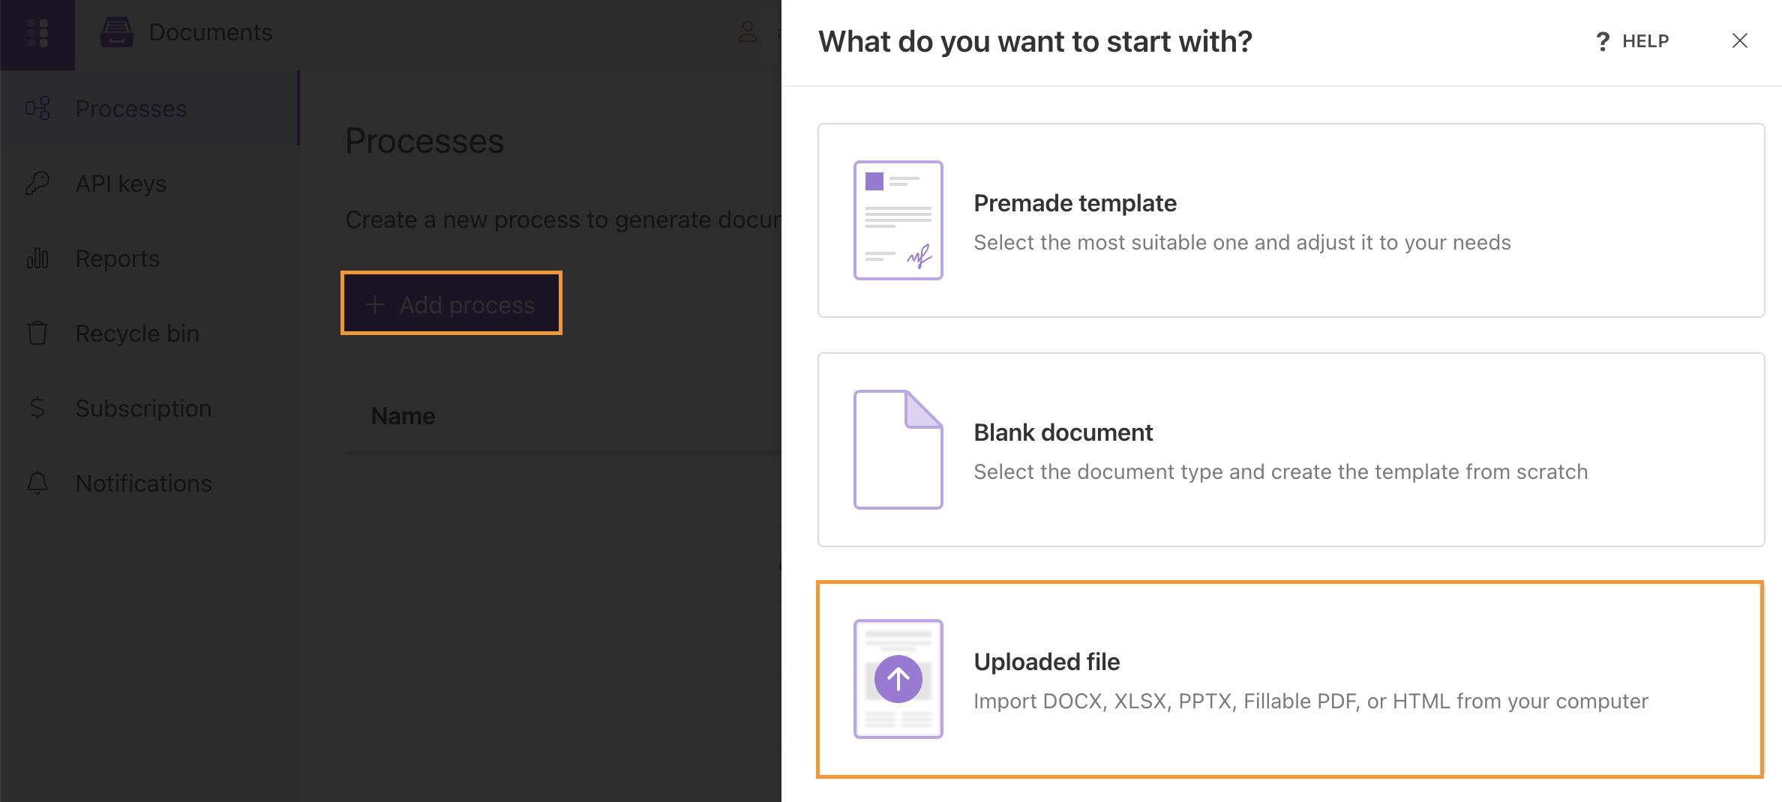
Task: Click 'What do you want to start with?' title
Action: pos(1035,41)
